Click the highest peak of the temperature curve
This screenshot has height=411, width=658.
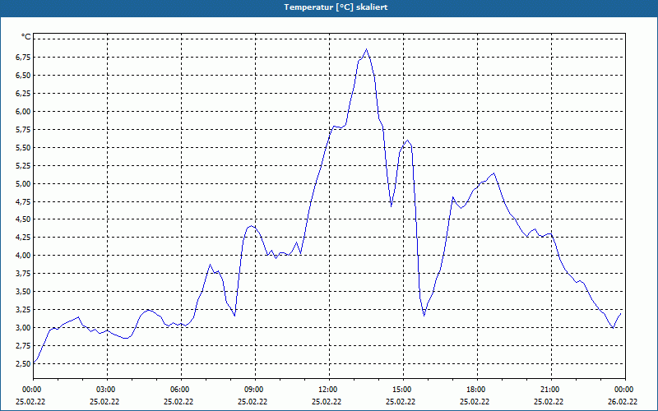pos(366,49)
